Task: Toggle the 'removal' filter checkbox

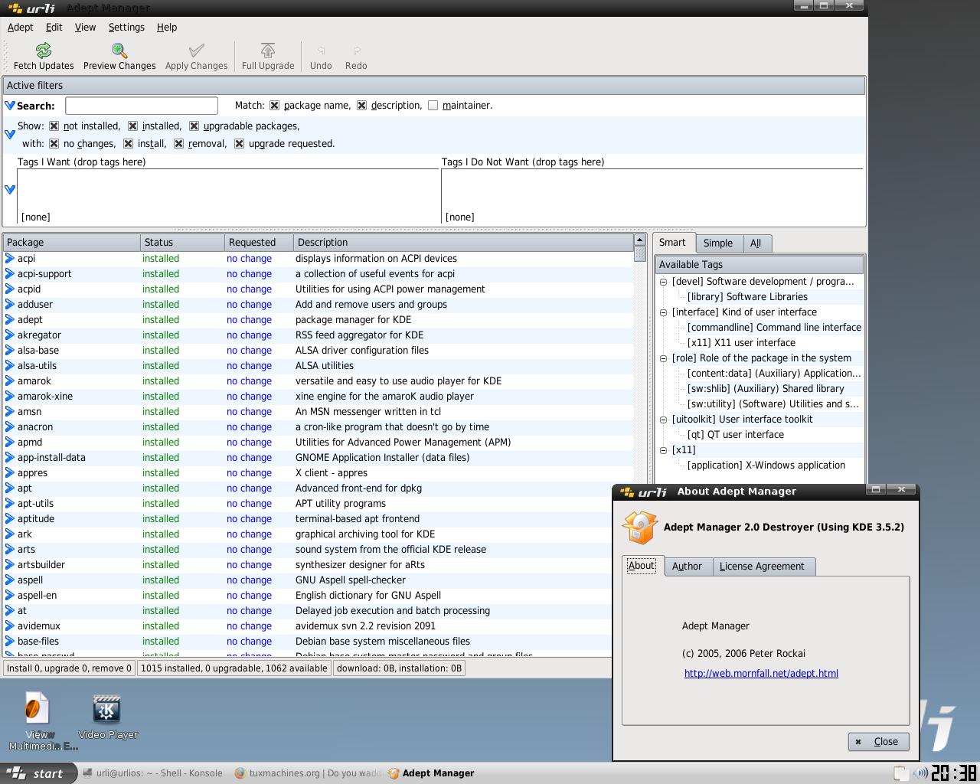Action: pyautogui.click(x=179, y=144)
